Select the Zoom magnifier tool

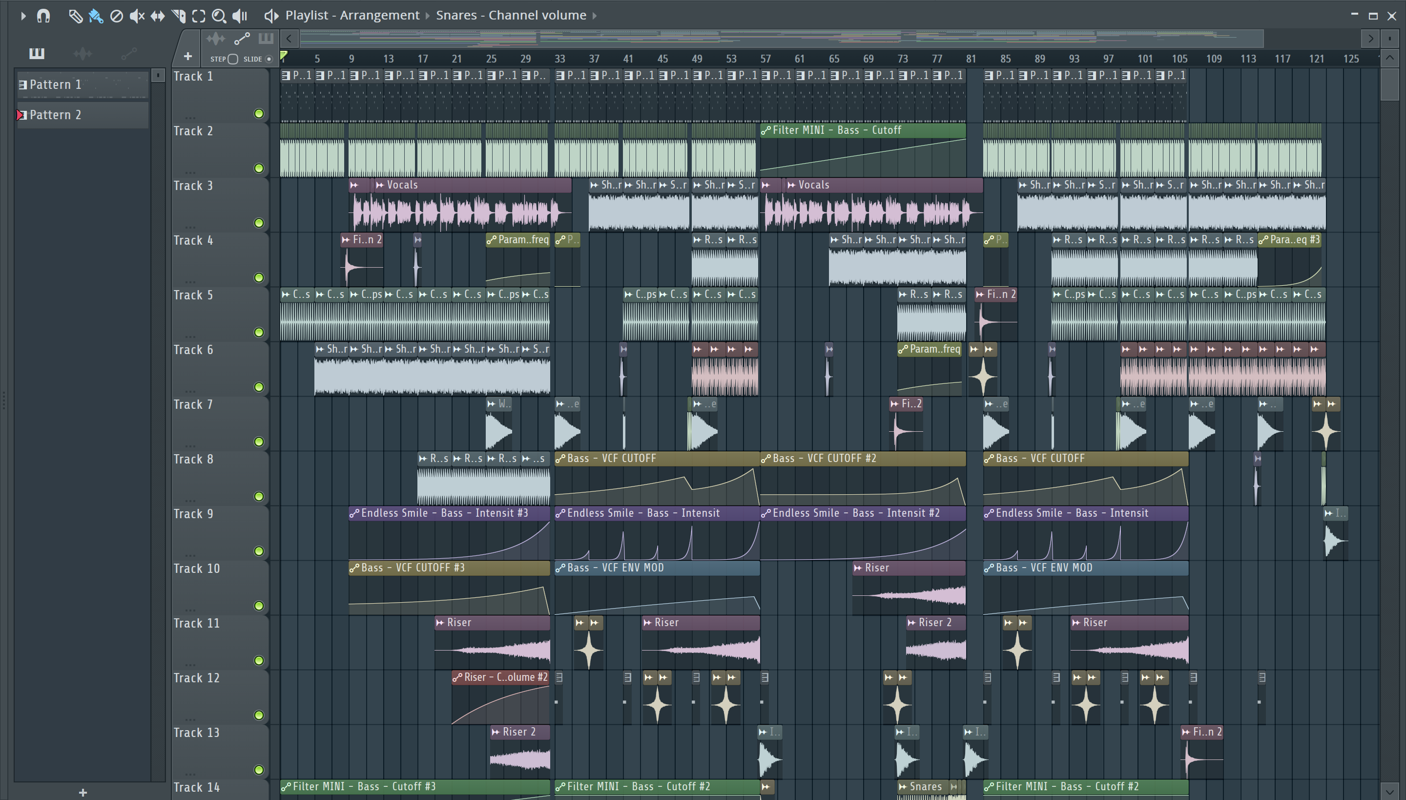219,16
